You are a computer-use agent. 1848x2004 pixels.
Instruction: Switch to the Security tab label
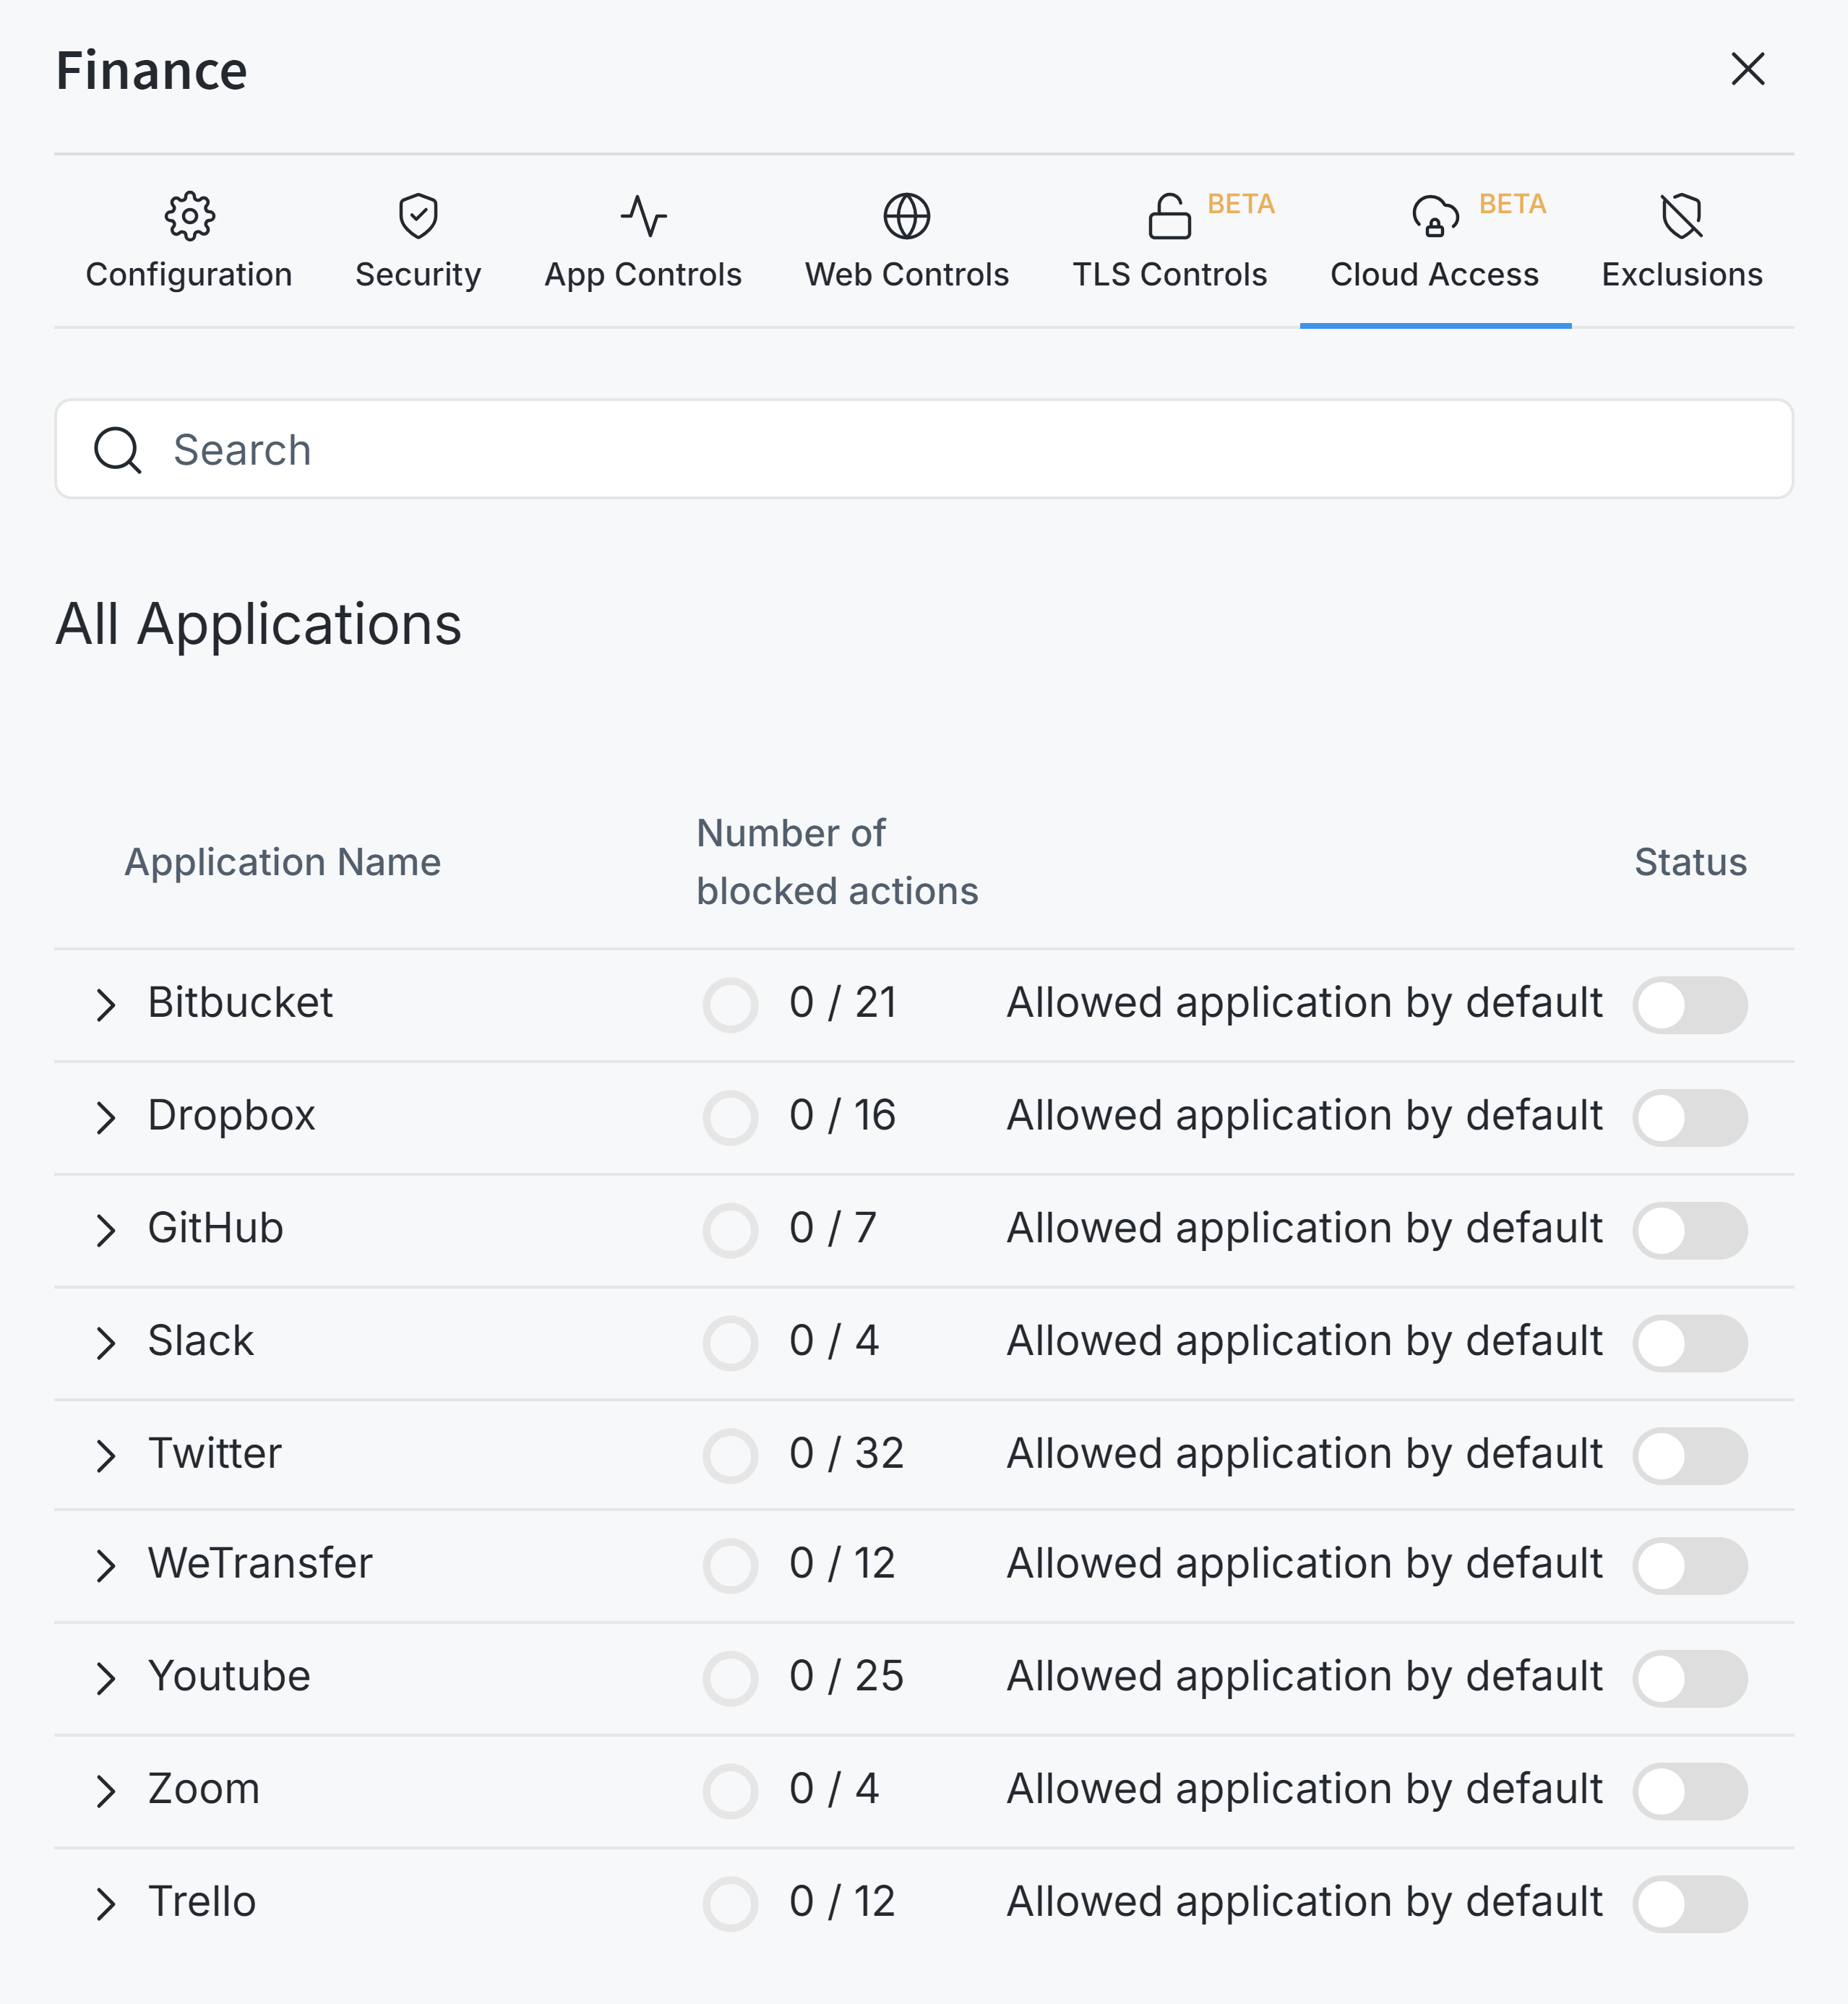click(418, 274)
